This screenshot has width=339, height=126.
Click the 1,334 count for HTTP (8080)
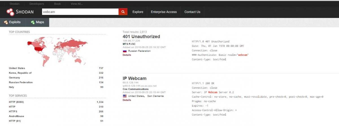pos(100,102)
